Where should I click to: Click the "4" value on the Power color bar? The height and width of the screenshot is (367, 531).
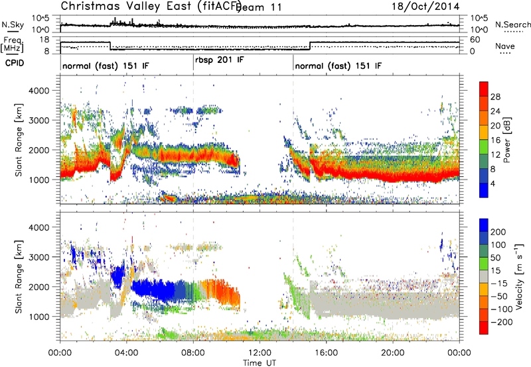coord(493,183)
